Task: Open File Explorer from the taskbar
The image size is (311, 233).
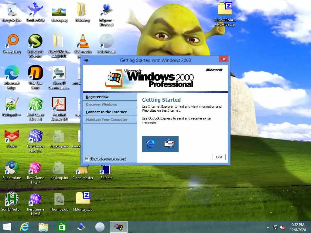Action: pos(43,227)
